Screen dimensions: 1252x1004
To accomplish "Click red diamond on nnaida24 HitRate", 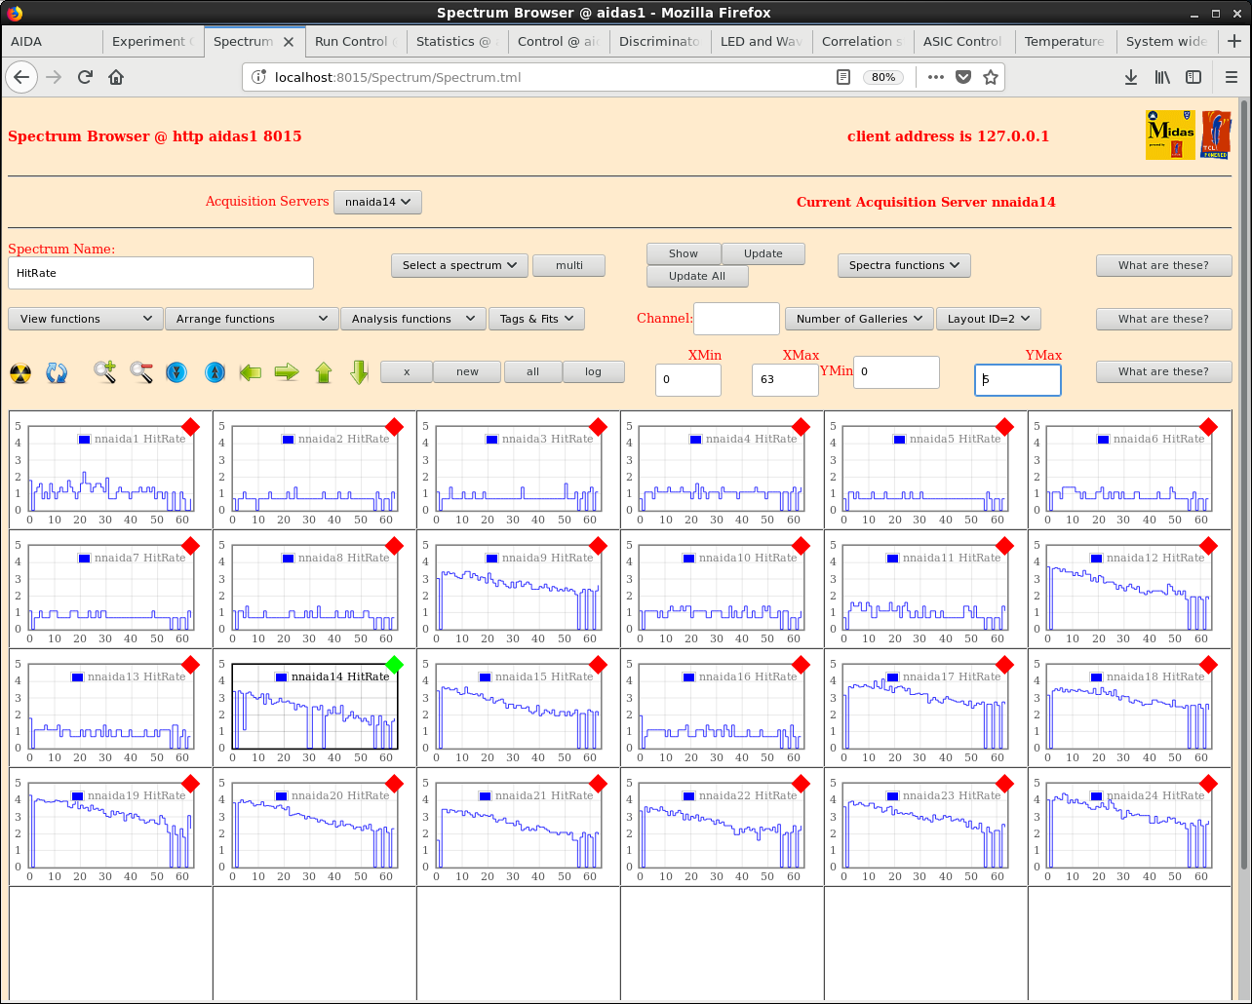I will [x=1208, y=784].
